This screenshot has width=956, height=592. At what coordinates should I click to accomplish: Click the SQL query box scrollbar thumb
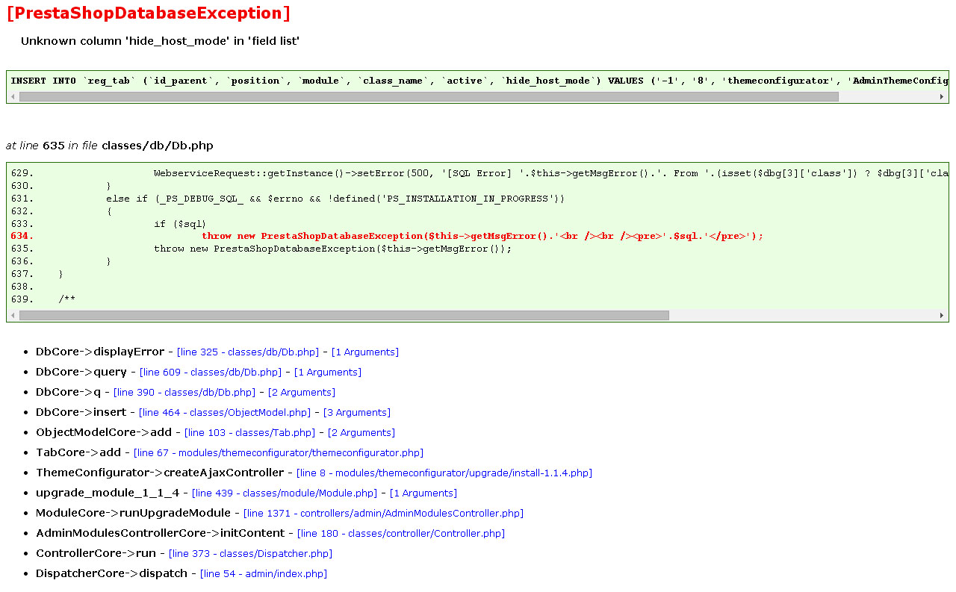429,96
